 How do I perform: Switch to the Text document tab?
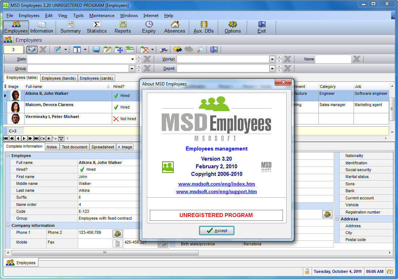pos(75,147)
